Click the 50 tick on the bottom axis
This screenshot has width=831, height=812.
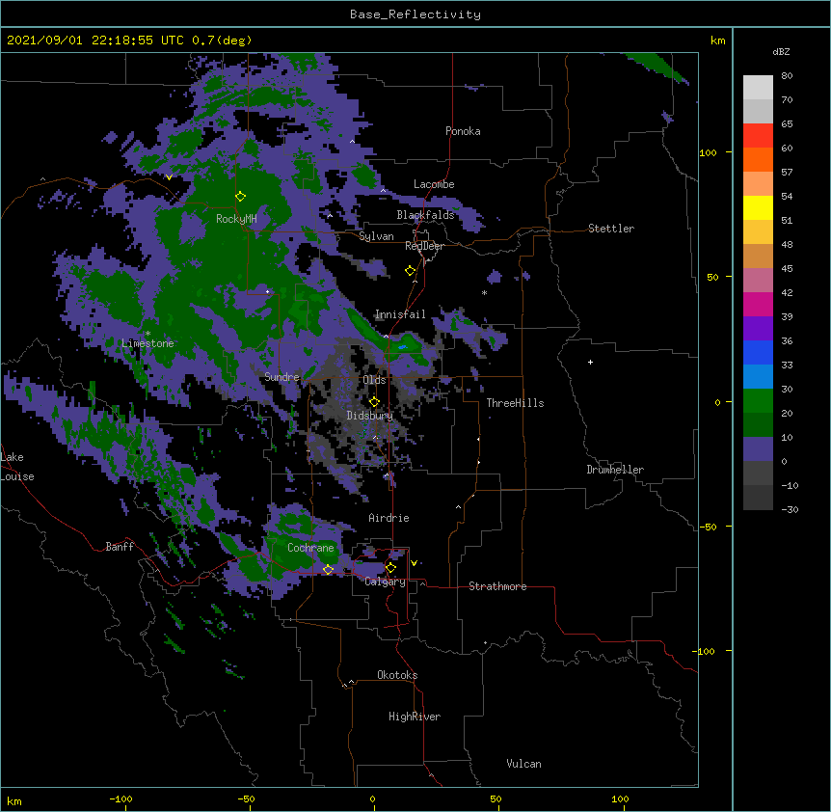pos(496,798)
